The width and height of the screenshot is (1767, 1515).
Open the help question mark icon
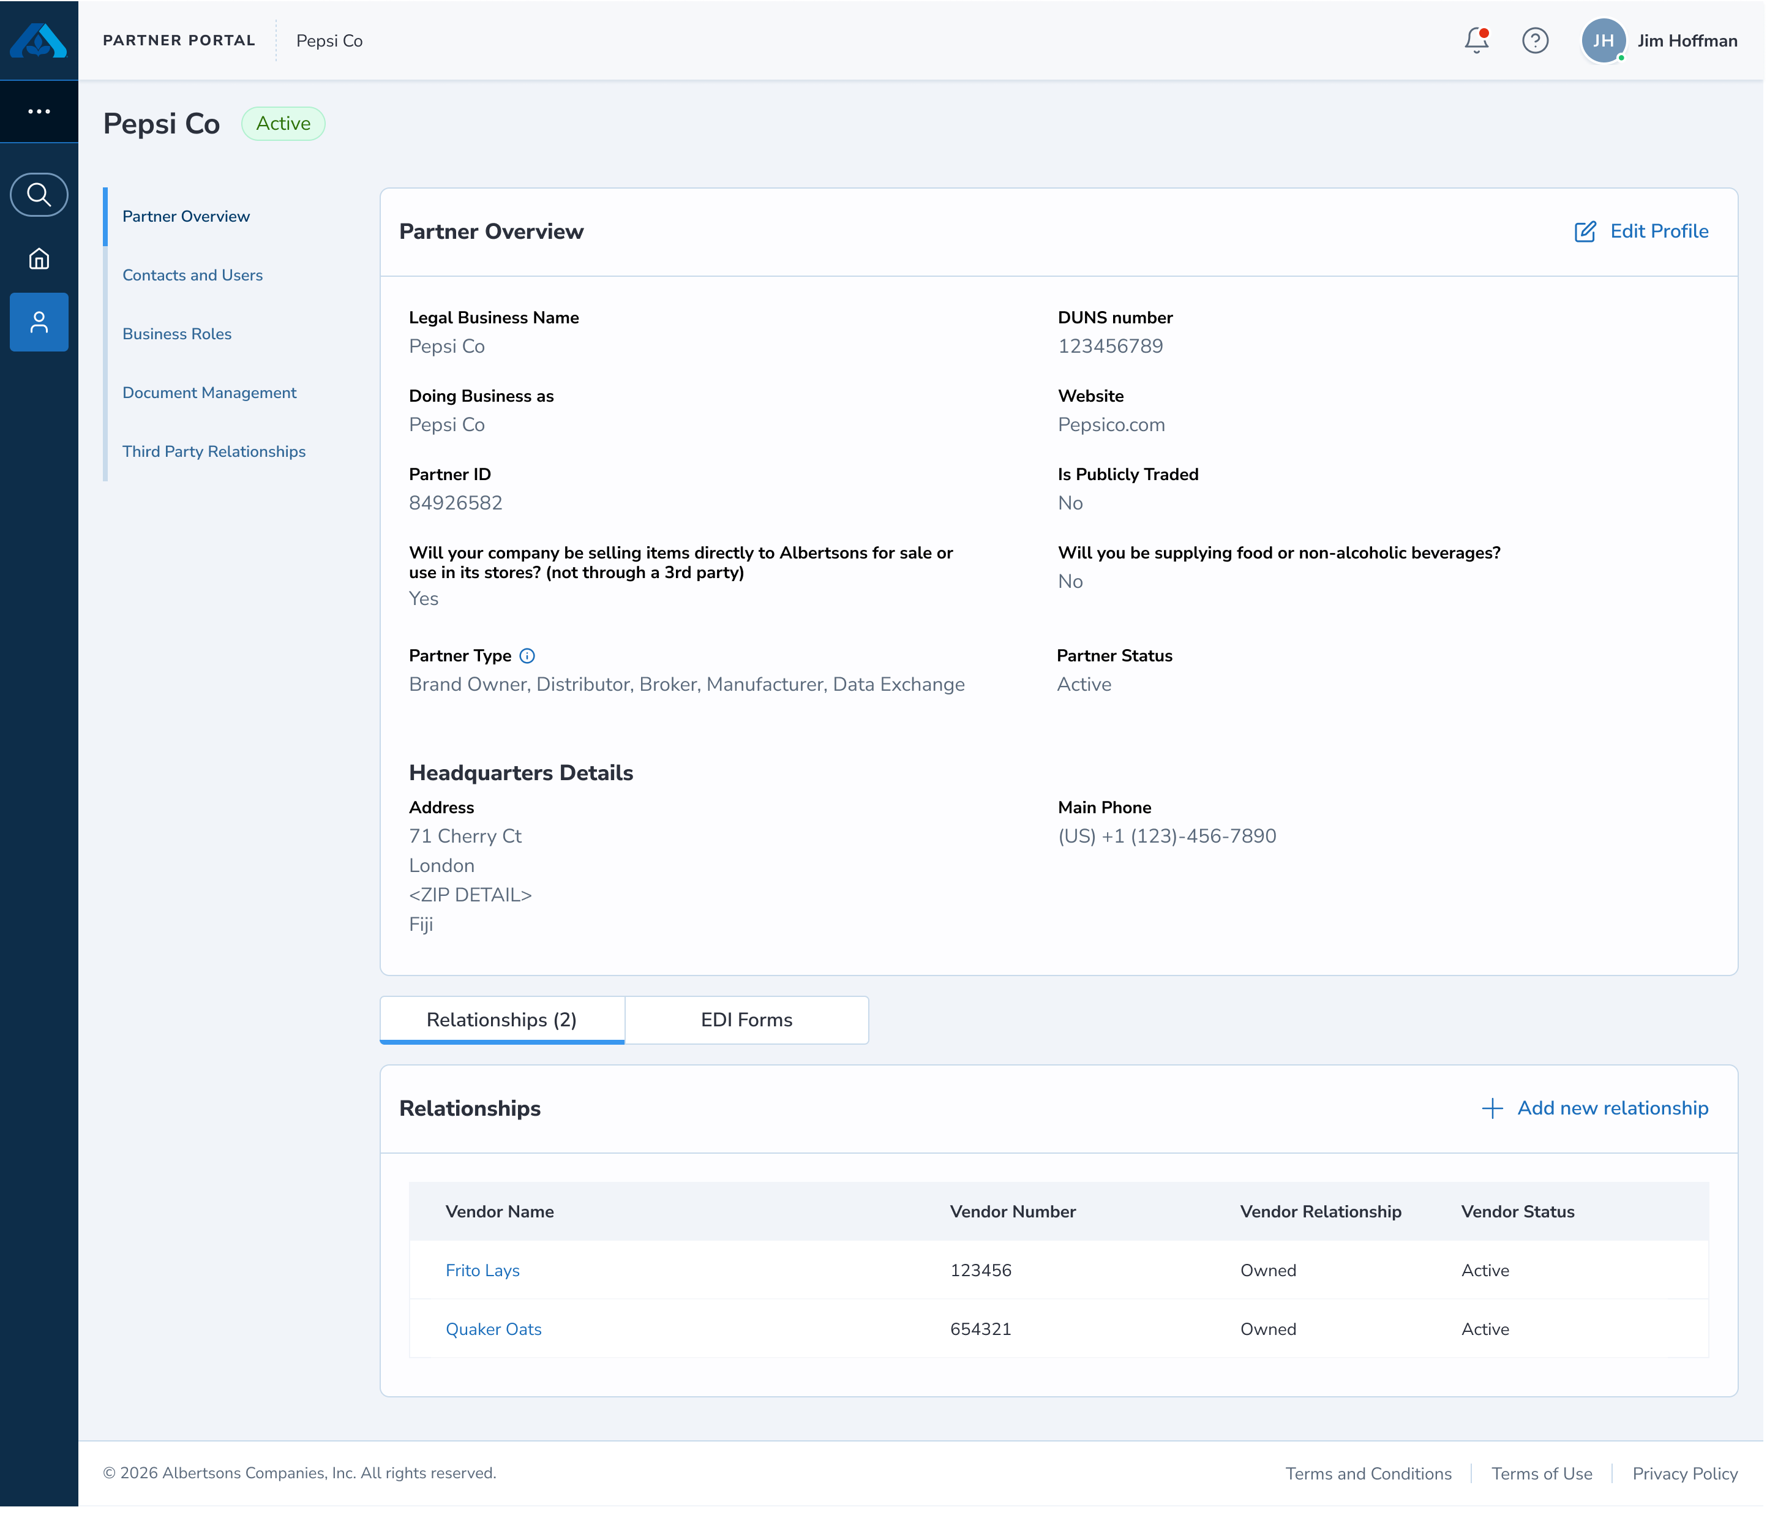pyautogui.click(x=1536, y=40)
